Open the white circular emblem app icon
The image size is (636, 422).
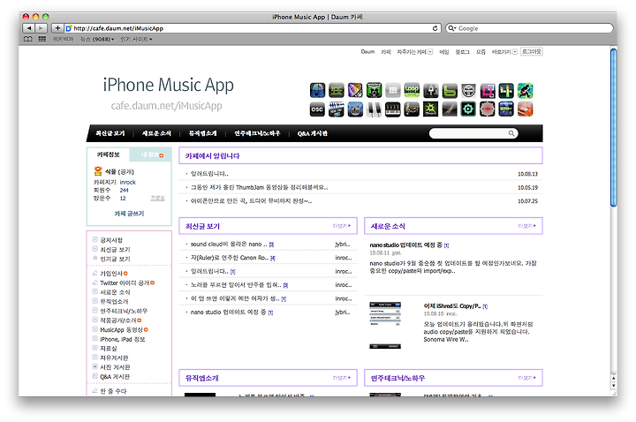(468, 90)
